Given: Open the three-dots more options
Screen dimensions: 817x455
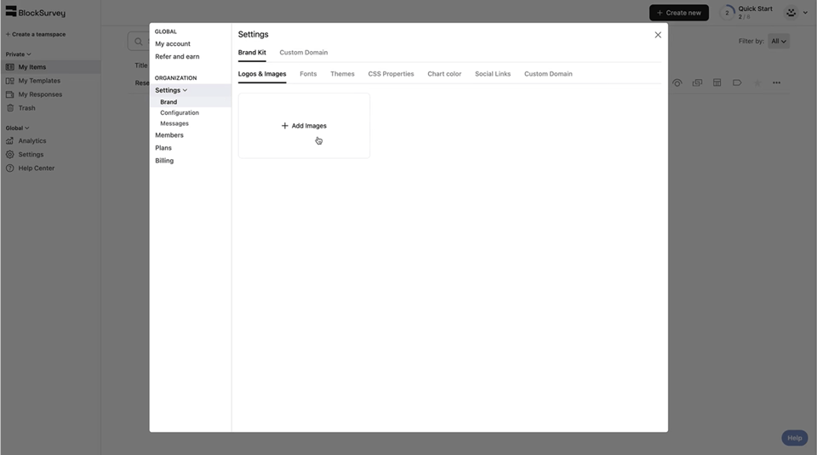Looking at the screenshot, I should tap(776, 82).
